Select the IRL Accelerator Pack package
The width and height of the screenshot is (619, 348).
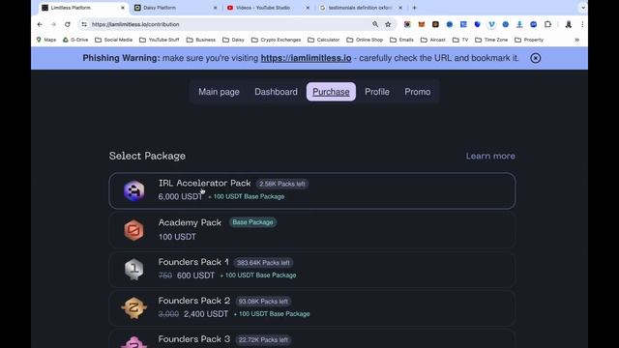312,191
